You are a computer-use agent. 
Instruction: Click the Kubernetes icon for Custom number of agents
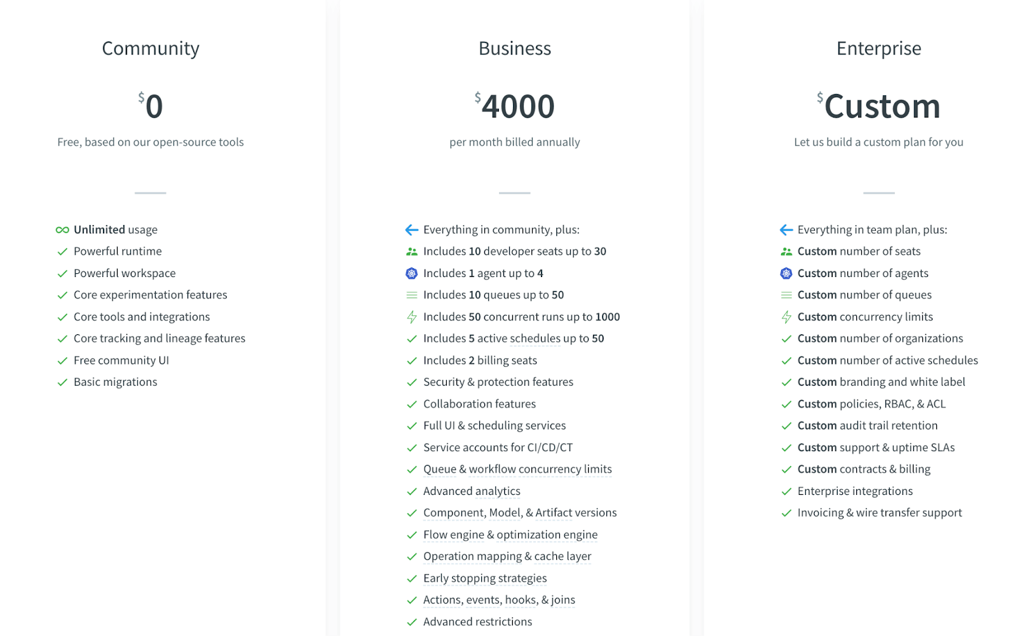(786, 273)
